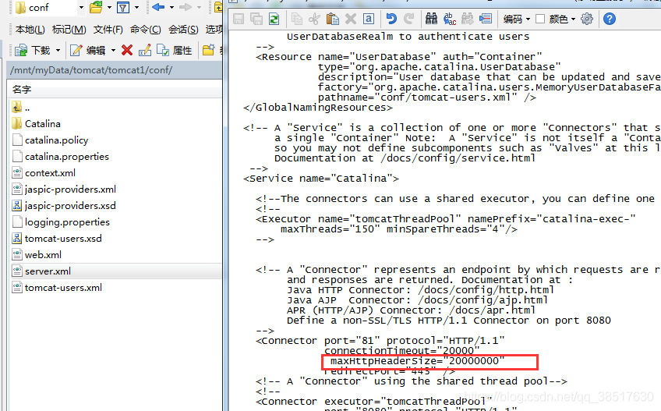Click the 属性 properties button
Image resolution: width=661 pixels, height=411 pixels.
pos(175,50)
